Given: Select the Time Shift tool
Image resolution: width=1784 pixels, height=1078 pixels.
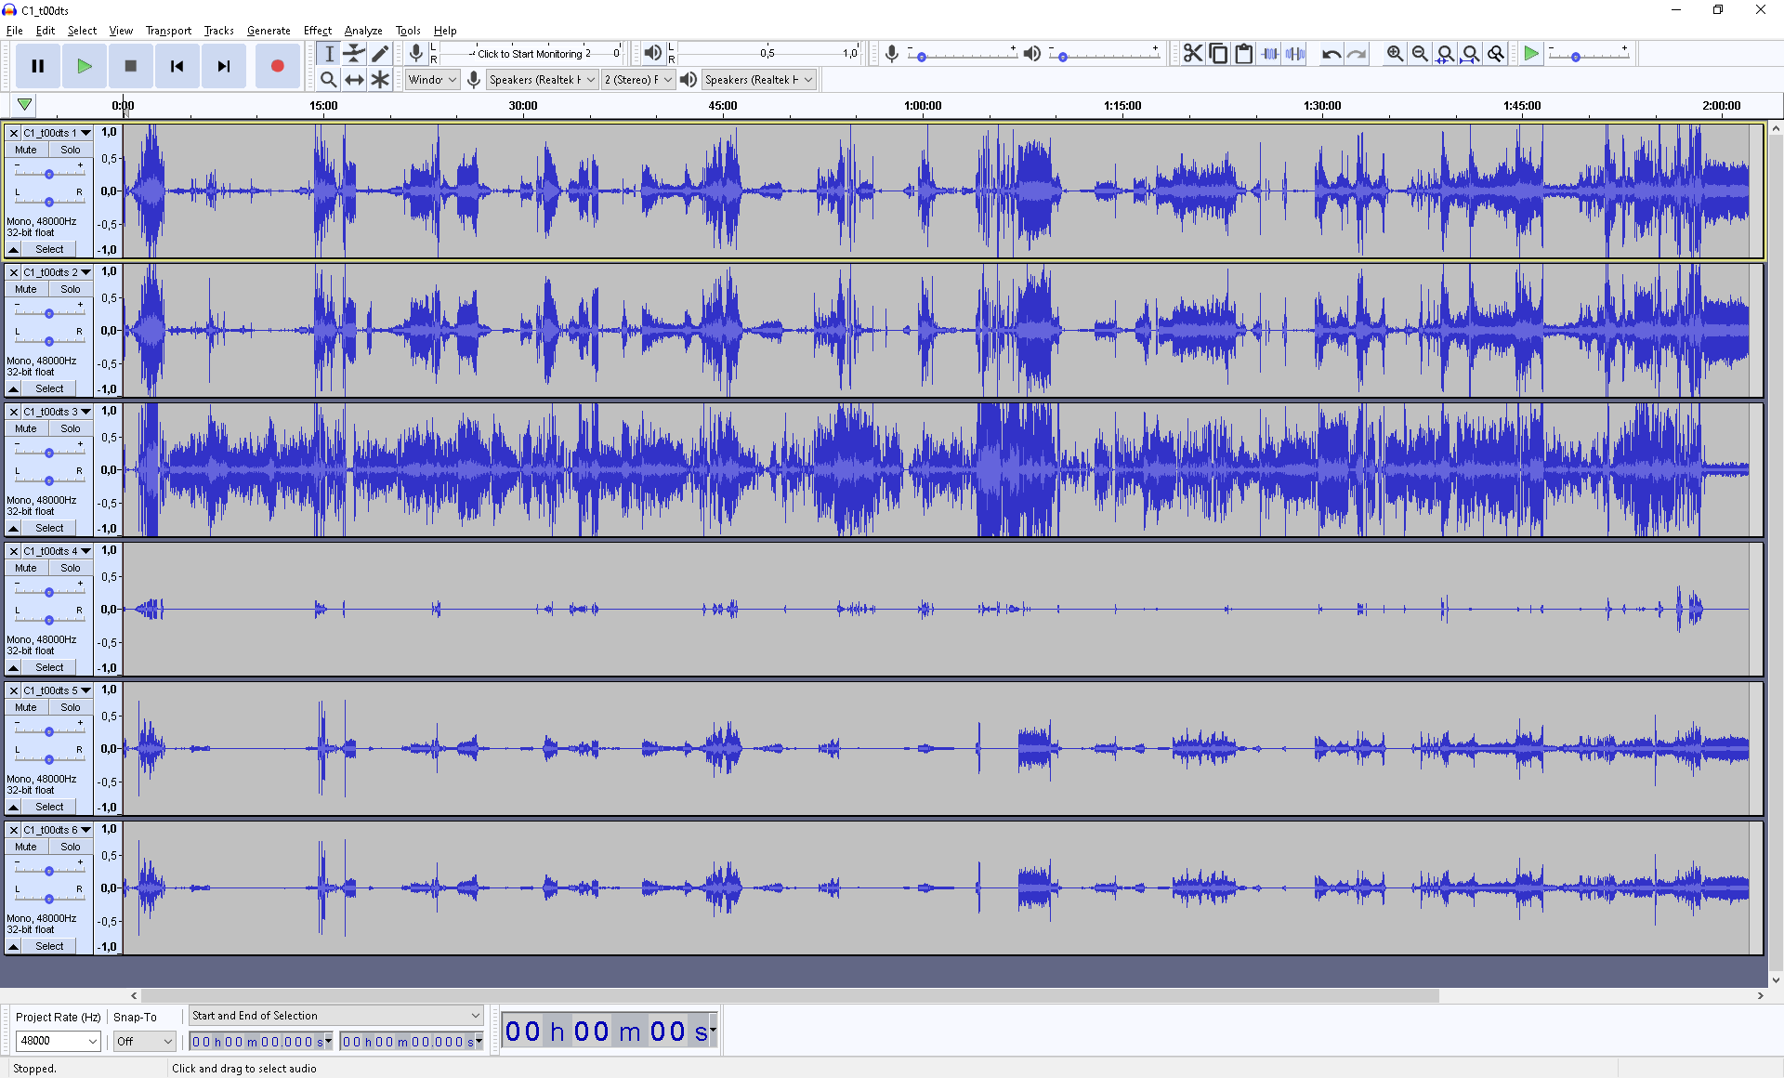Looking at the screenshot, I should (x=354, y=80).
